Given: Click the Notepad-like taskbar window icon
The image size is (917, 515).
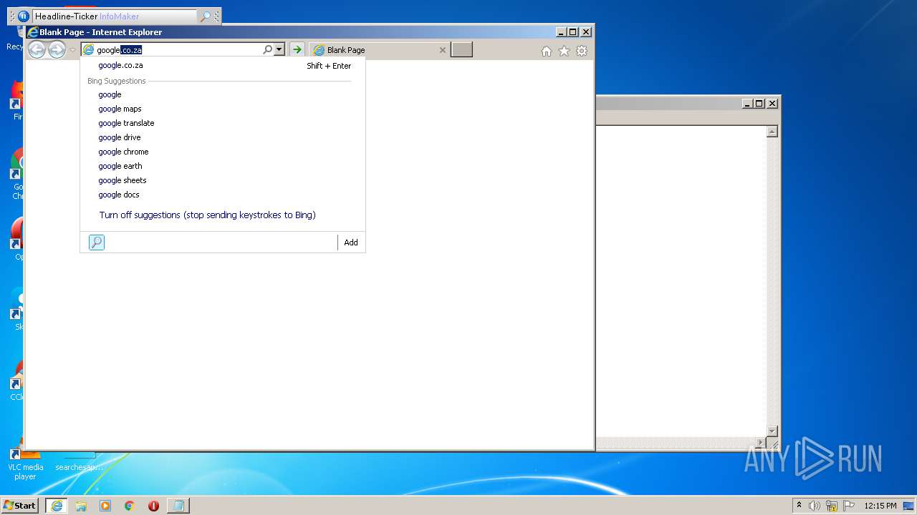Looking at the screenshot, I should pyautogui.click(x=178, y=506).
